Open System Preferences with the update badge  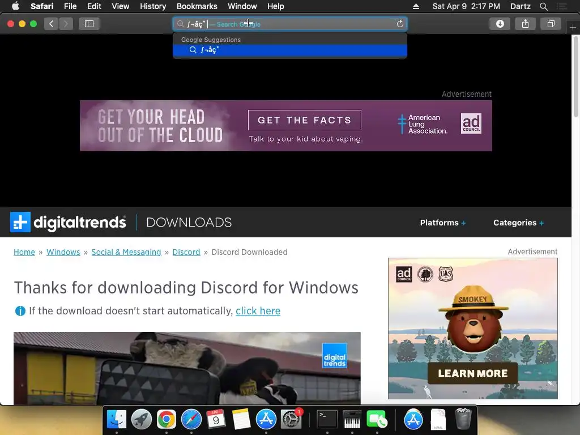291,420
